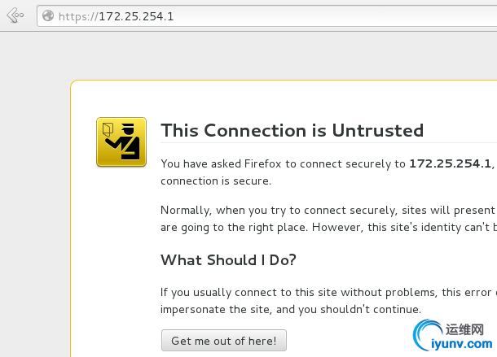This screenshot has width=497, height=357.
Task: Click the yellow passport officer warning icon
Action: (x=121, y=141)
